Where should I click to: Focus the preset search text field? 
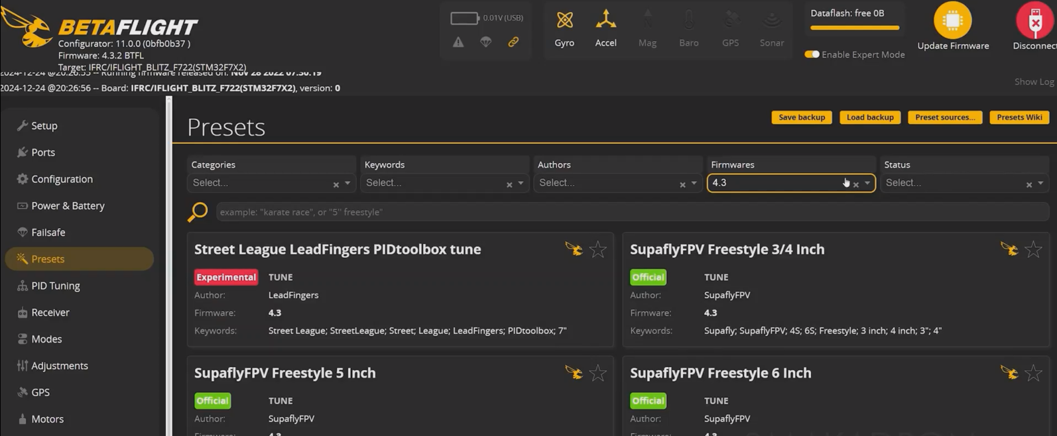[630, 212]
